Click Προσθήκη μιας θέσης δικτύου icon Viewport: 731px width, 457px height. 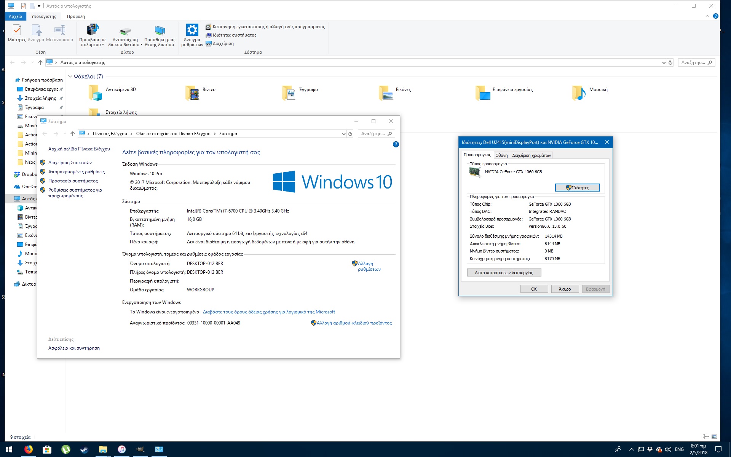(160, 35)
